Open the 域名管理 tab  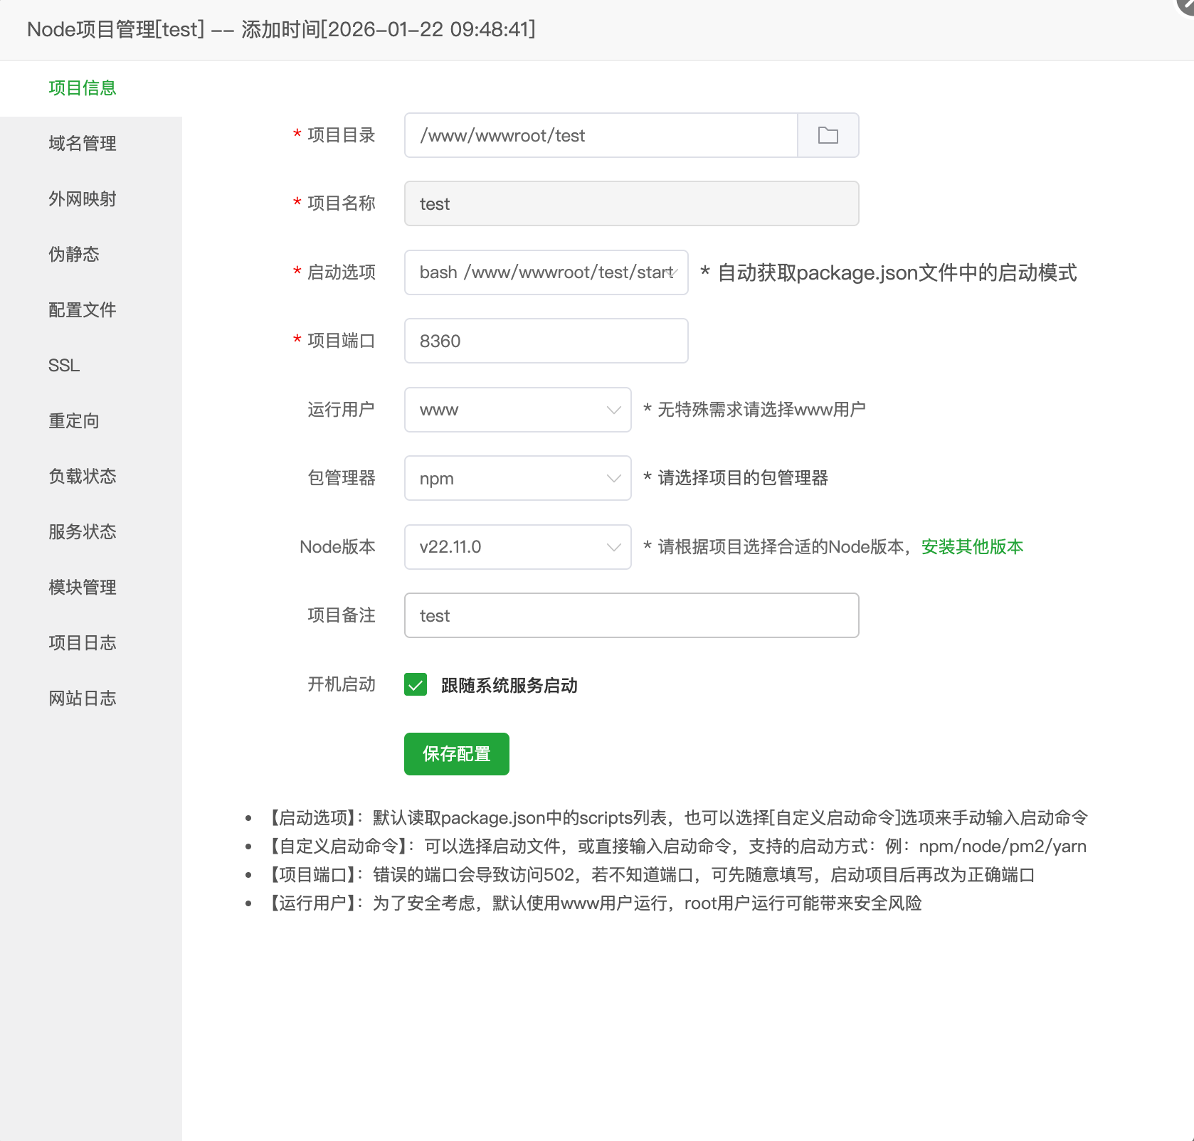[x=91, y=144]
